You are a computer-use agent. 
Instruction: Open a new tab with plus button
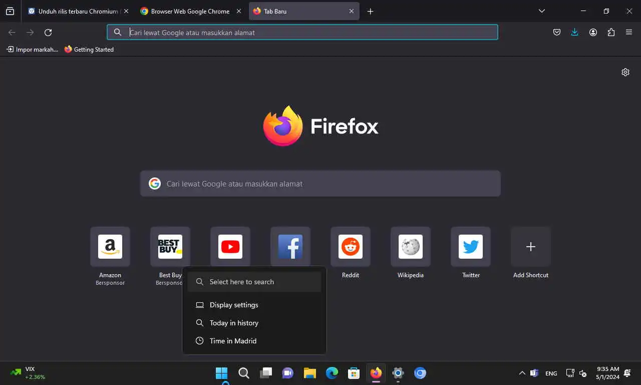(x=370, y=11)
